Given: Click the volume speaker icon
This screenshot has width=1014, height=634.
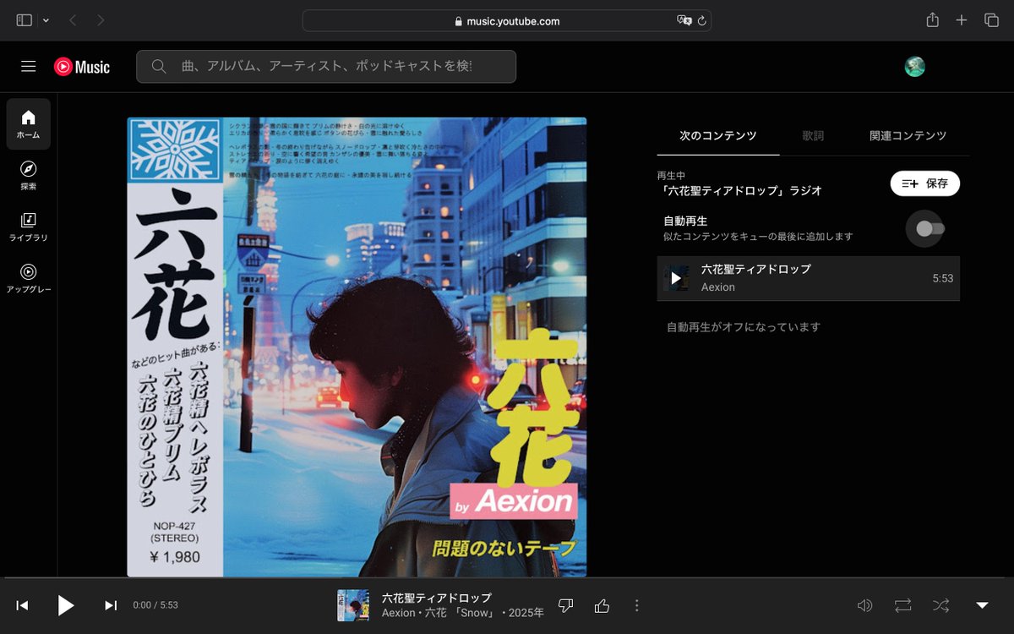Looking at the screenshot, I should pos(864,605).
